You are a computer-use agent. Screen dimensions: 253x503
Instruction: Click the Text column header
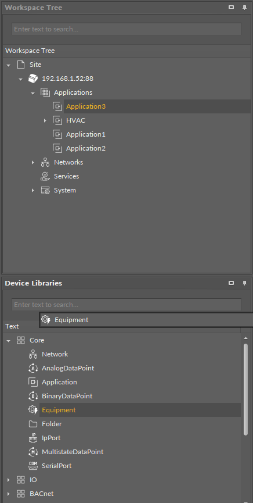[12, 326]
